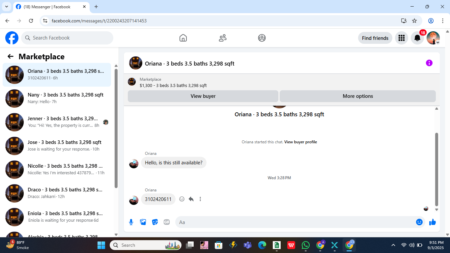This screenshot has height=253, width=450.
Task: Open Microsoft Edge from the taskbar
Action: pyautogui.click(x=262, y=245)
